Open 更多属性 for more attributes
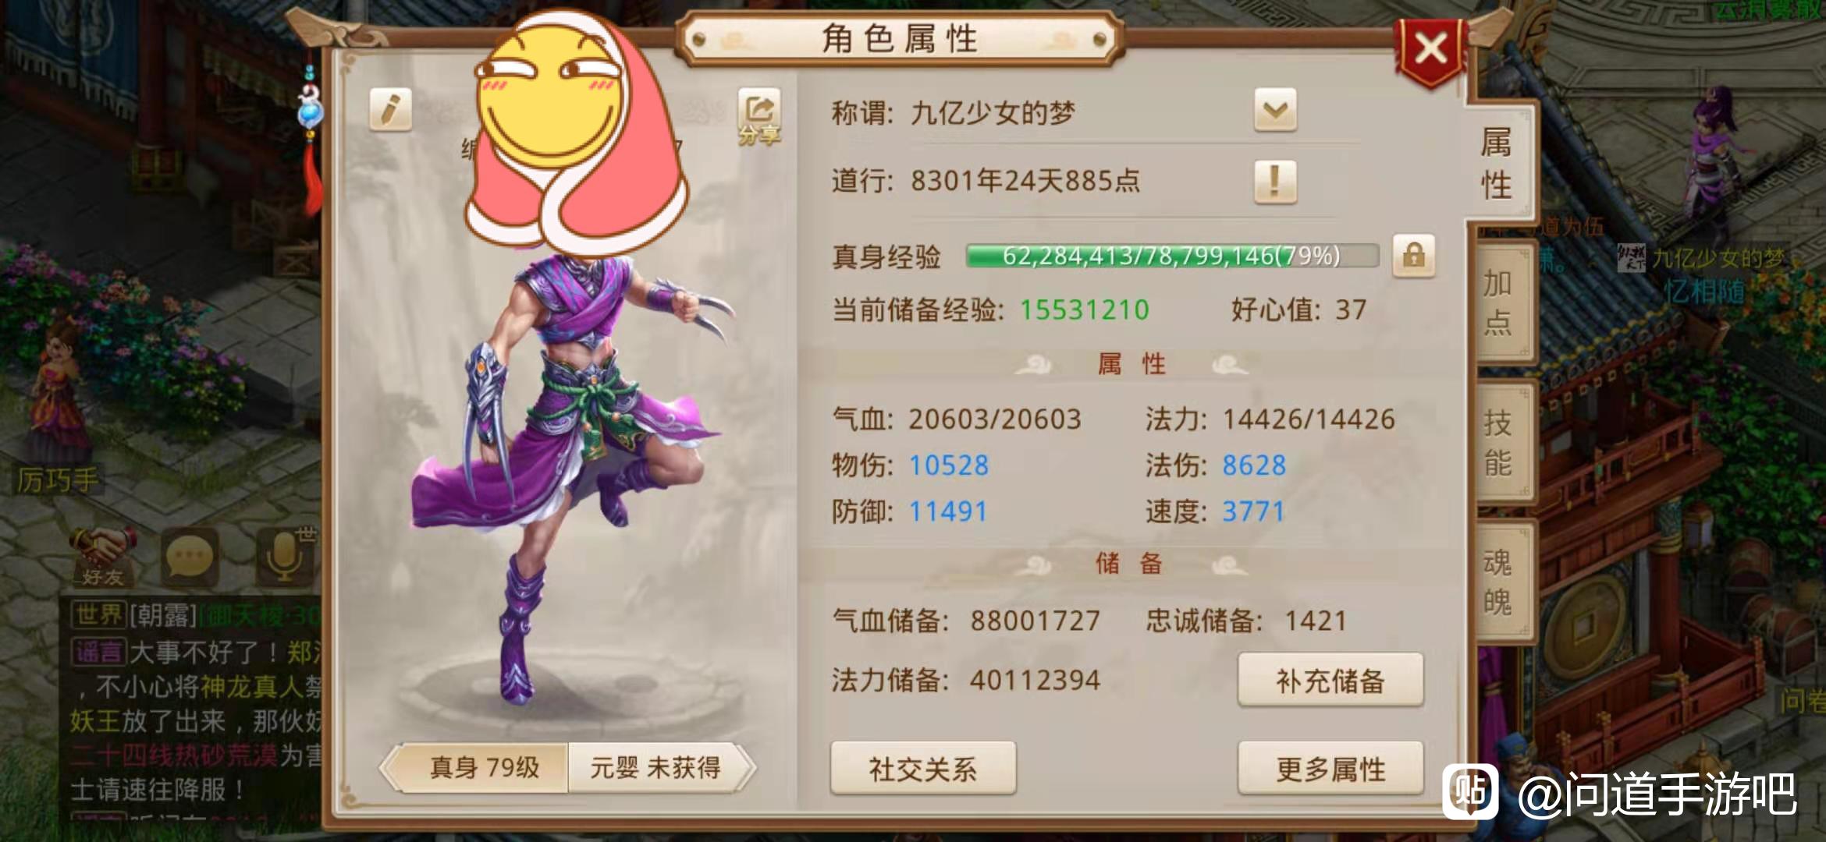This screenshot has width=1826, height=842. [1330, 769]
